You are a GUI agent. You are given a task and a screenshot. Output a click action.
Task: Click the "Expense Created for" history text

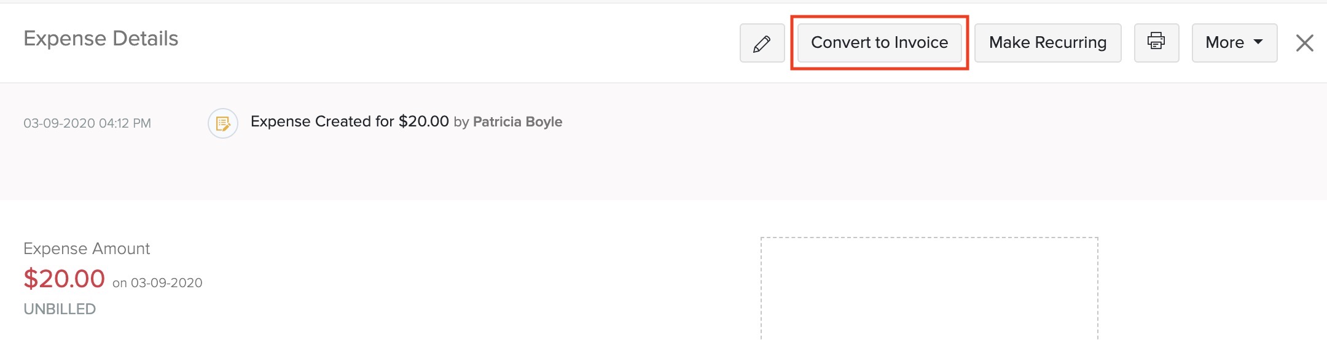[x=322, y=122]
